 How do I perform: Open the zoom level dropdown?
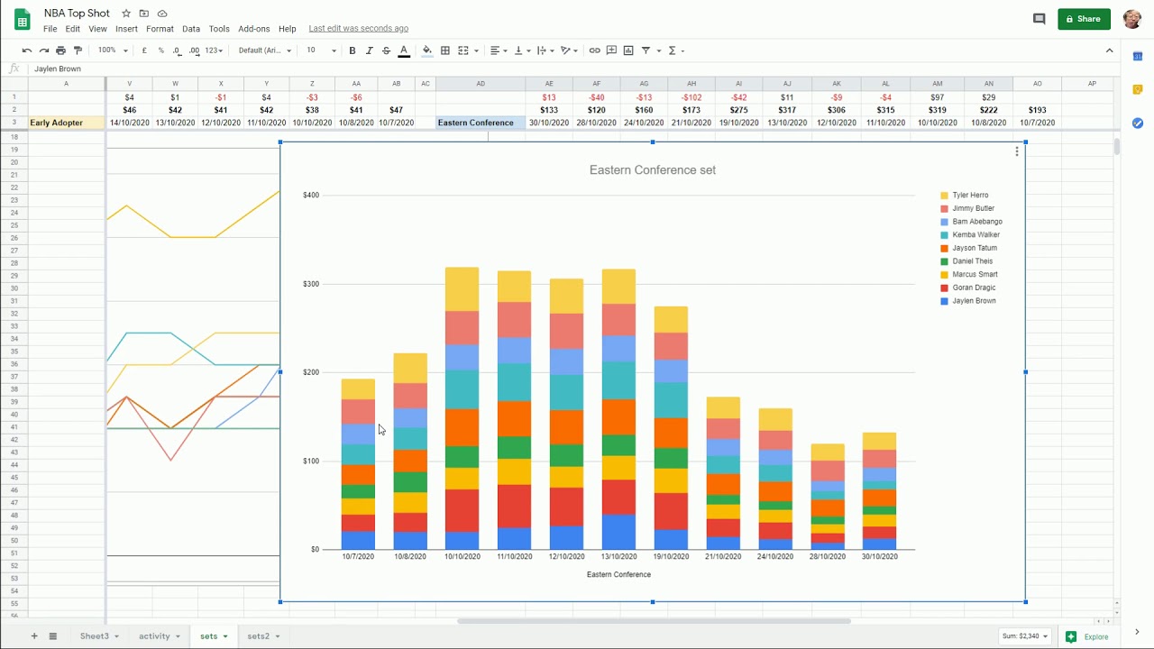[x=112, y=50]
